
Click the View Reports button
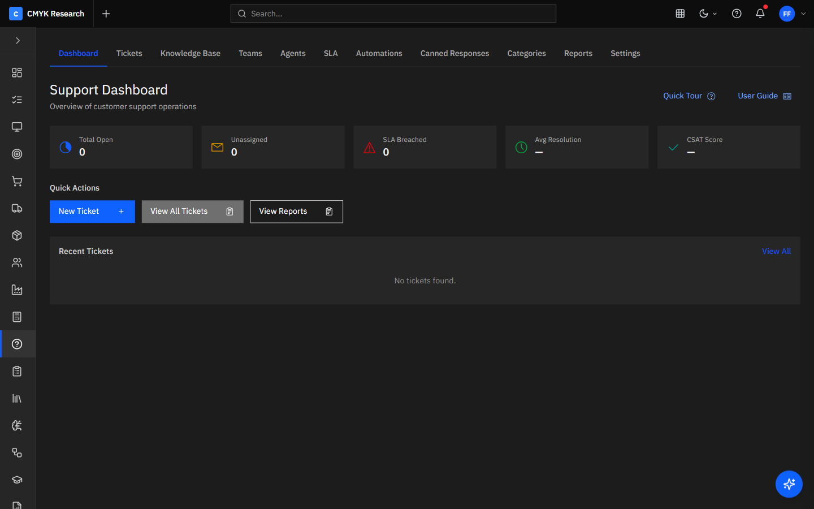(297, 212)
